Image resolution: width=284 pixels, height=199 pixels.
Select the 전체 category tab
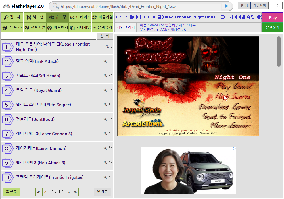[12, 17]
